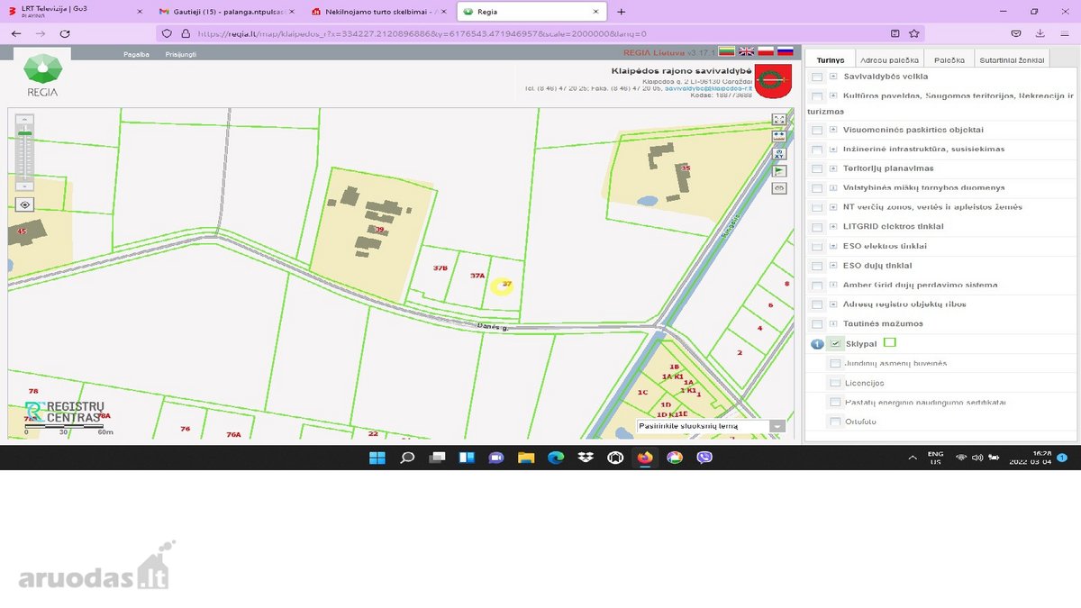Click the map link share icon
The height and width of the screenshot is (608, 1081).
point(779,188)
